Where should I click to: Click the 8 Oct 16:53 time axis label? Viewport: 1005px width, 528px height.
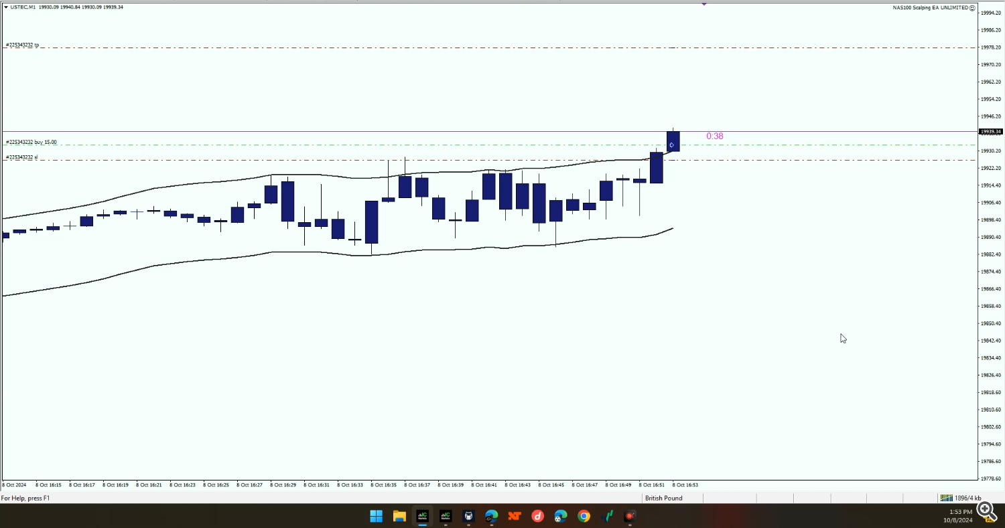click(x=685, y=485)
